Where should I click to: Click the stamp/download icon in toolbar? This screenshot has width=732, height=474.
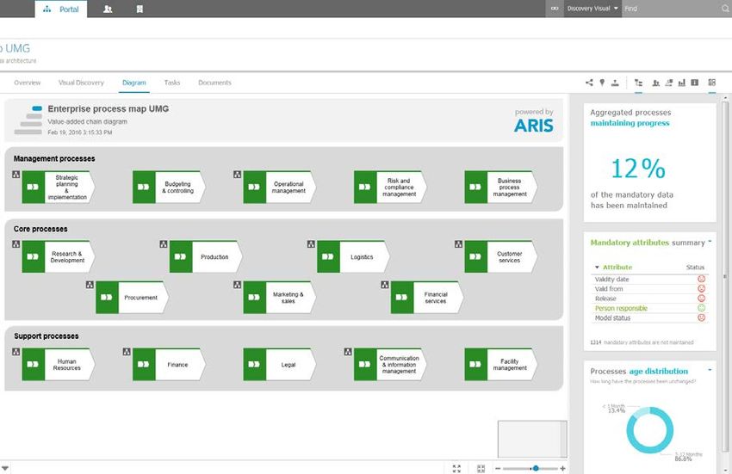(x=615, y=83)
